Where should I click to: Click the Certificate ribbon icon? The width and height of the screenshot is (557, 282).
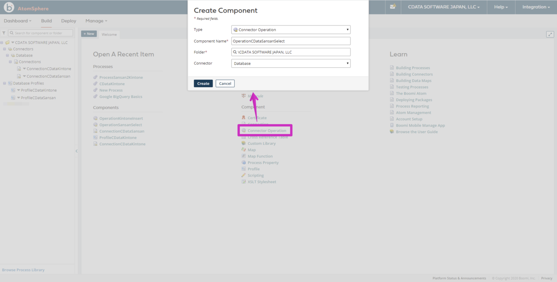[244, 118]
